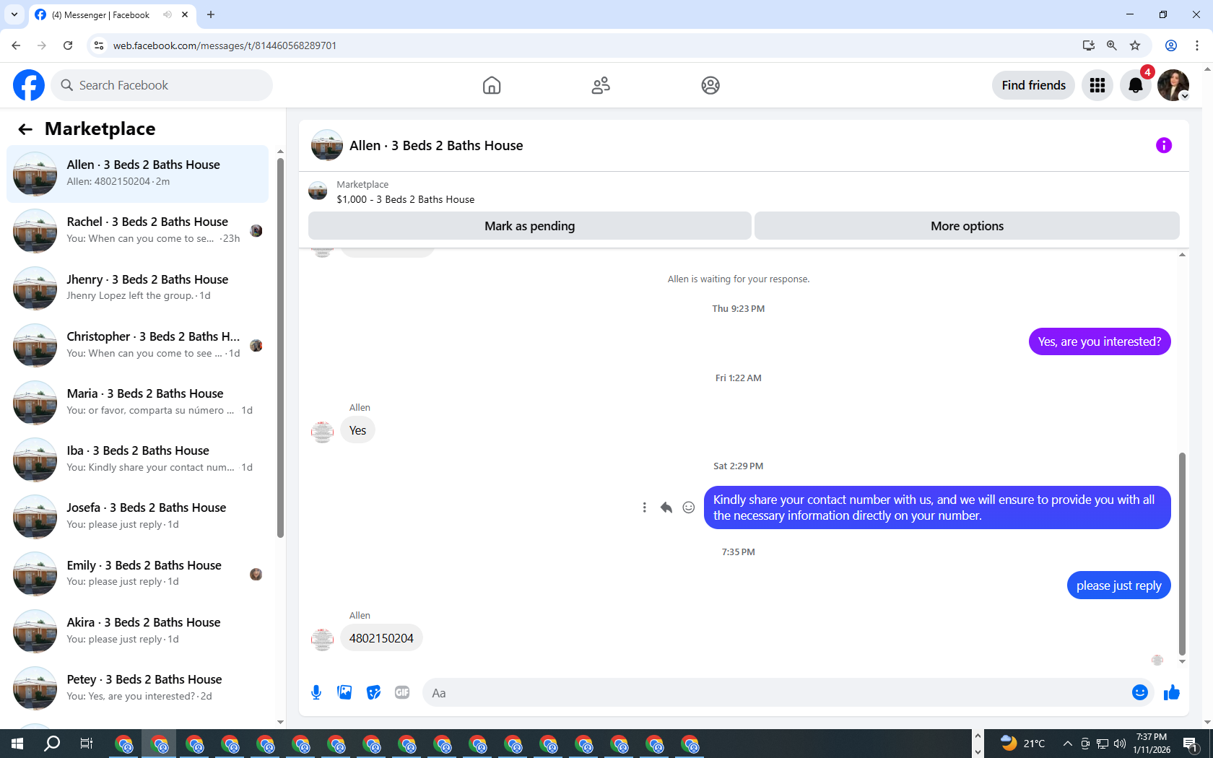Install the app from address bar icon

(1089, 45)
